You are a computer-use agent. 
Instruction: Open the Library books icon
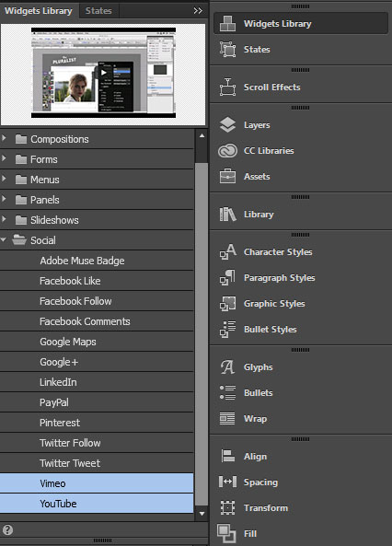coord(227,215)
